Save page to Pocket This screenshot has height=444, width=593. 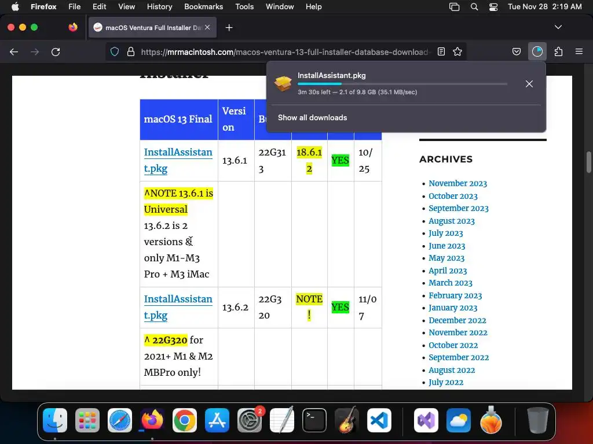point(516,51)
